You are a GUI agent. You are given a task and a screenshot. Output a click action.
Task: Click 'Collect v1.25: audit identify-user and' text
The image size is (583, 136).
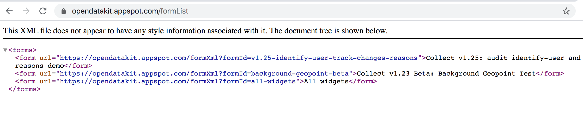click(x=503, y=58)
